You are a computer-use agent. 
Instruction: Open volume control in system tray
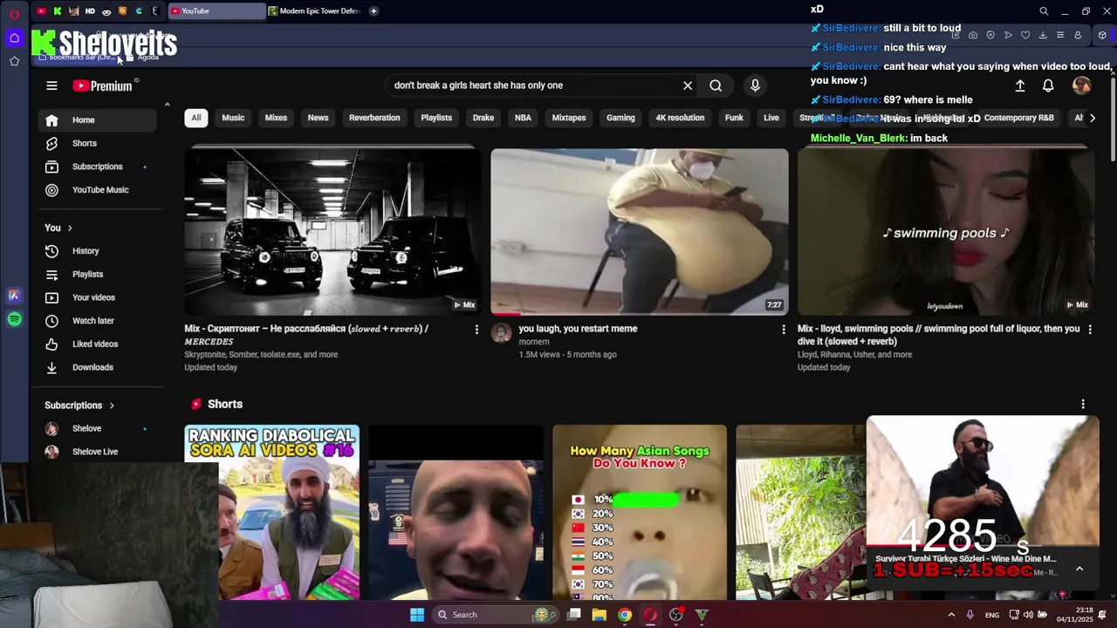tap(1028, 615)
